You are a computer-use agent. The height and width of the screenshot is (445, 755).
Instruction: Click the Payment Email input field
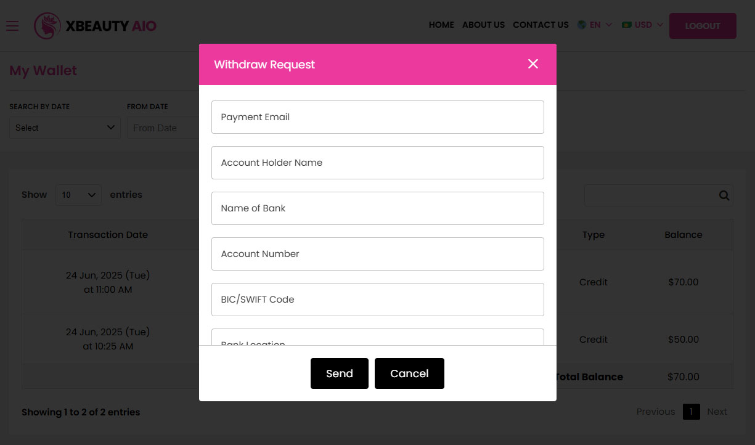[x=378, y=116]
